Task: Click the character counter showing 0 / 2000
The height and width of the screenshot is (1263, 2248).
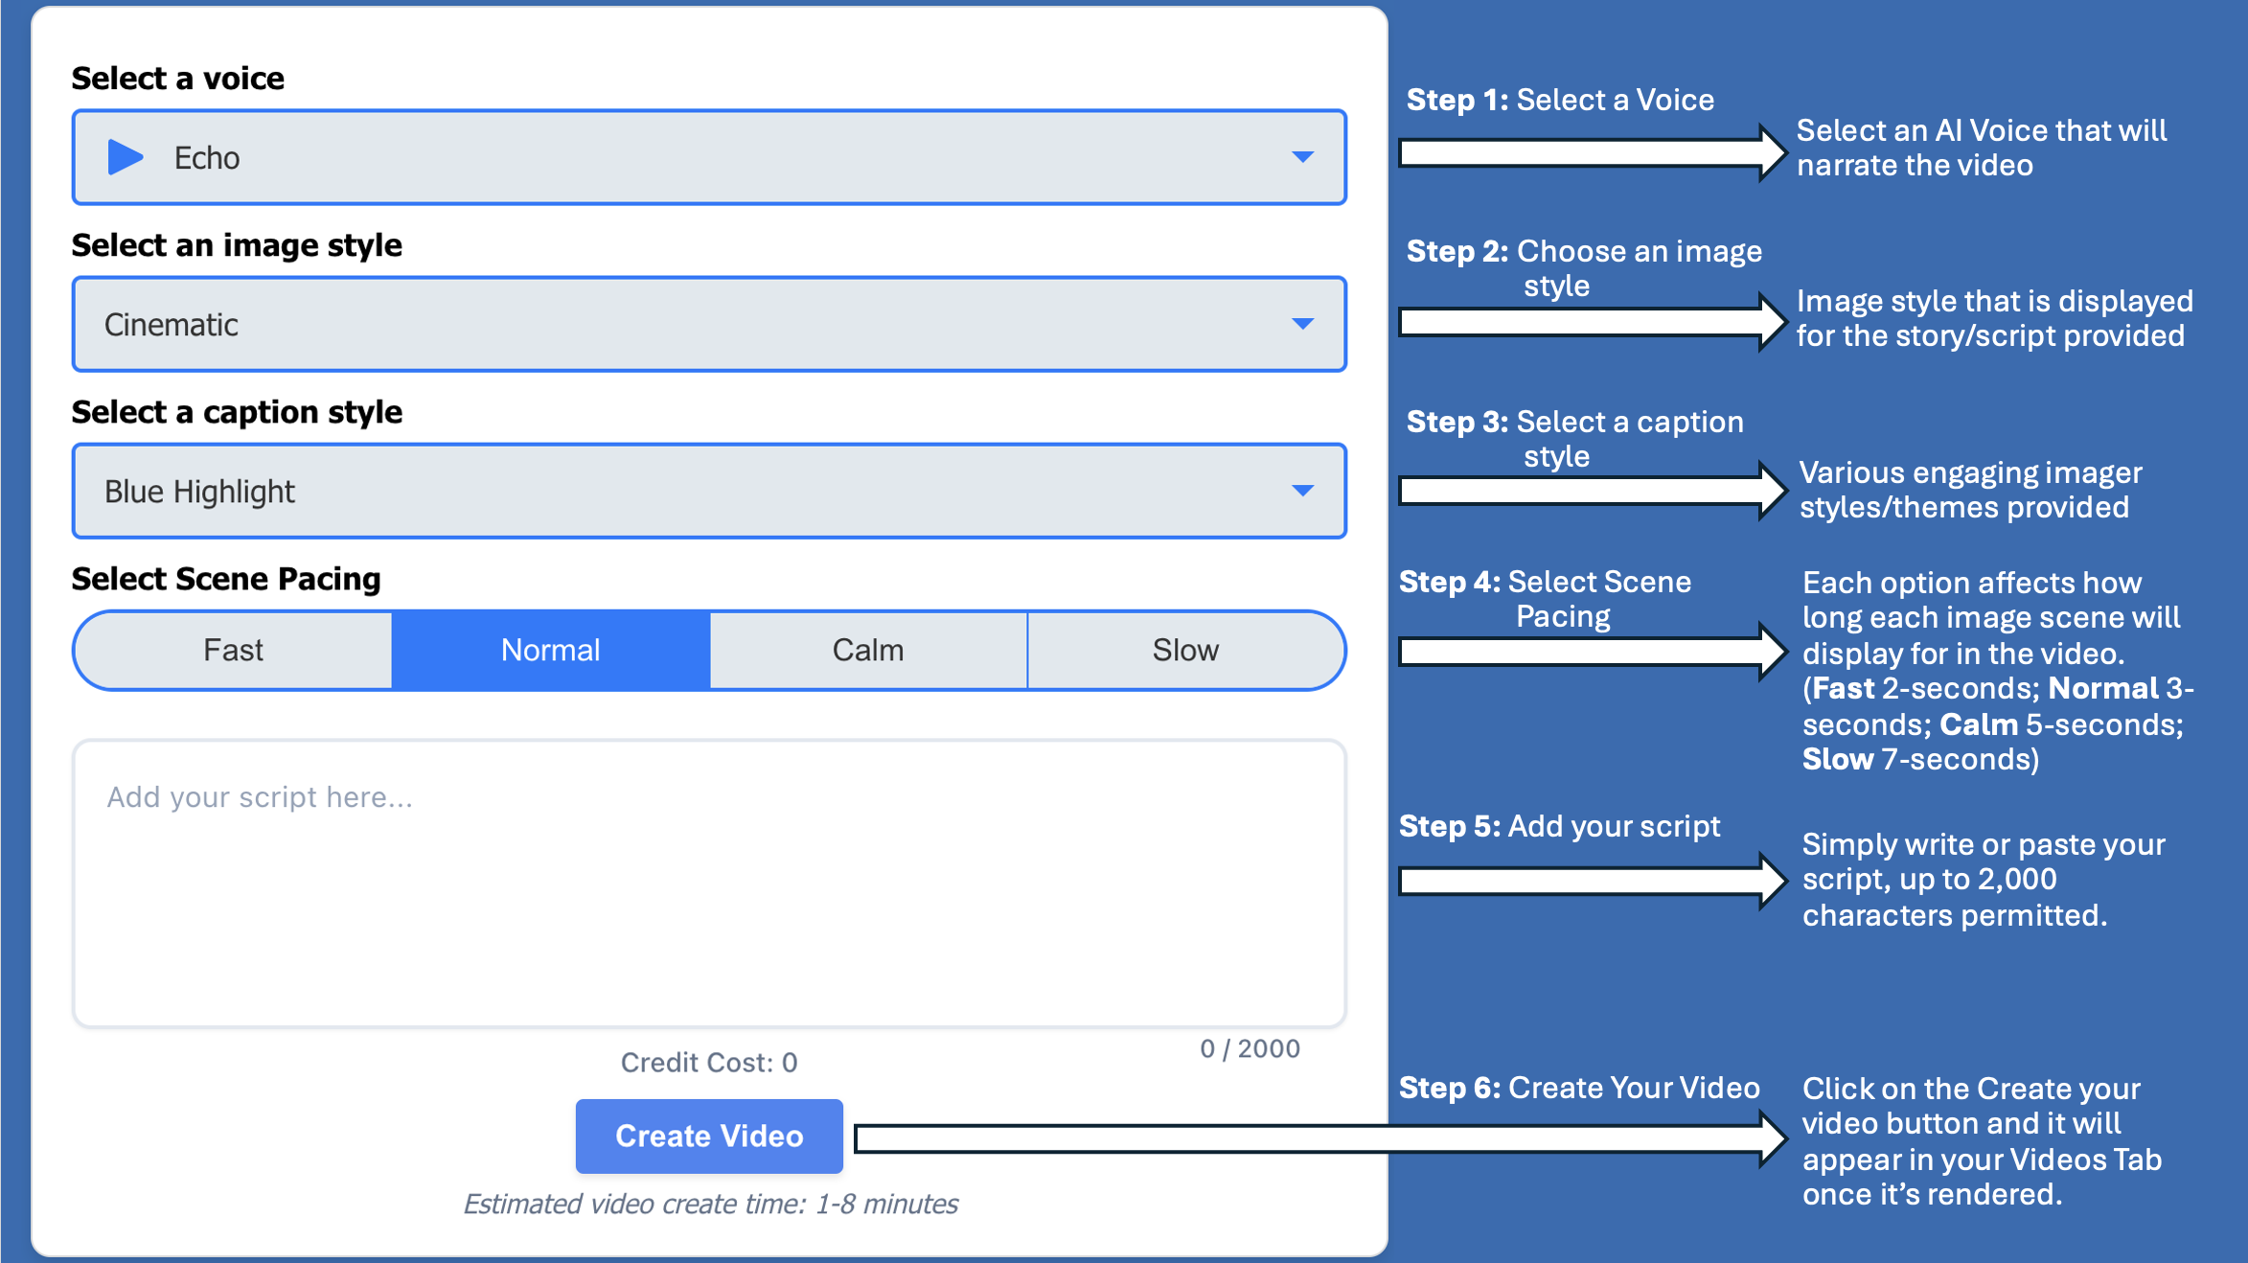Action: click(x=1249, y=1048)
